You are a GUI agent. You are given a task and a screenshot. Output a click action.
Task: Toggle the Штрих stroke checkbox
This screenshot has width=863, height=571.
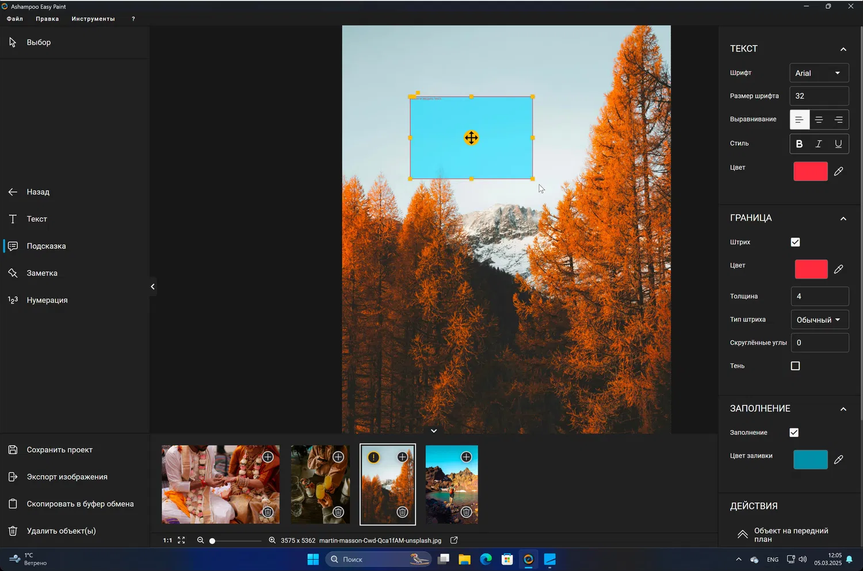pyautogui.click(x=795, y=242)
